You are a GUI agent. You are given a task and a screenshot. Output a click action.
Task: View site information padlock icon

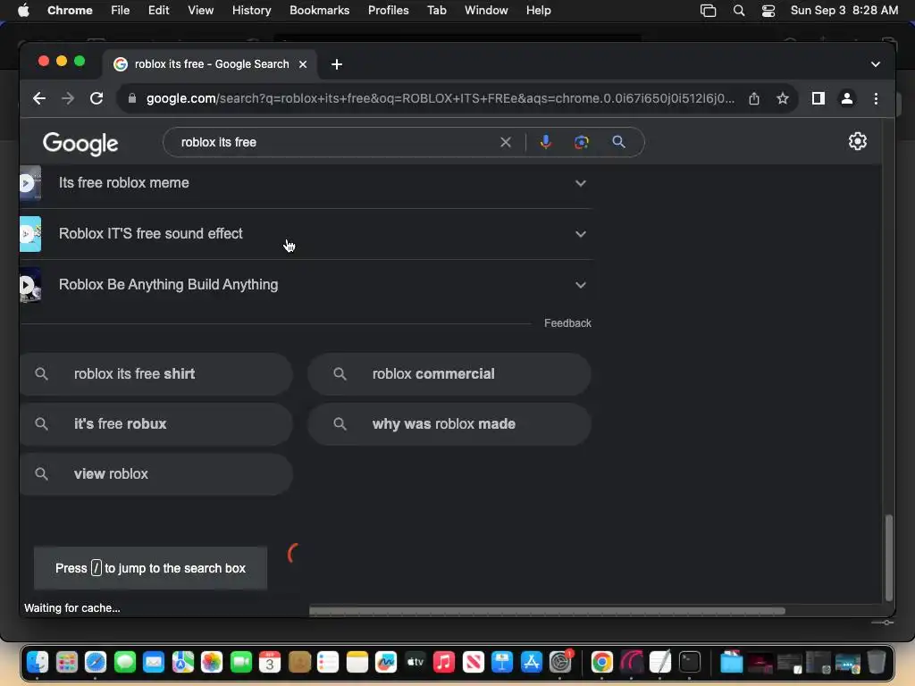coord(132,98)
